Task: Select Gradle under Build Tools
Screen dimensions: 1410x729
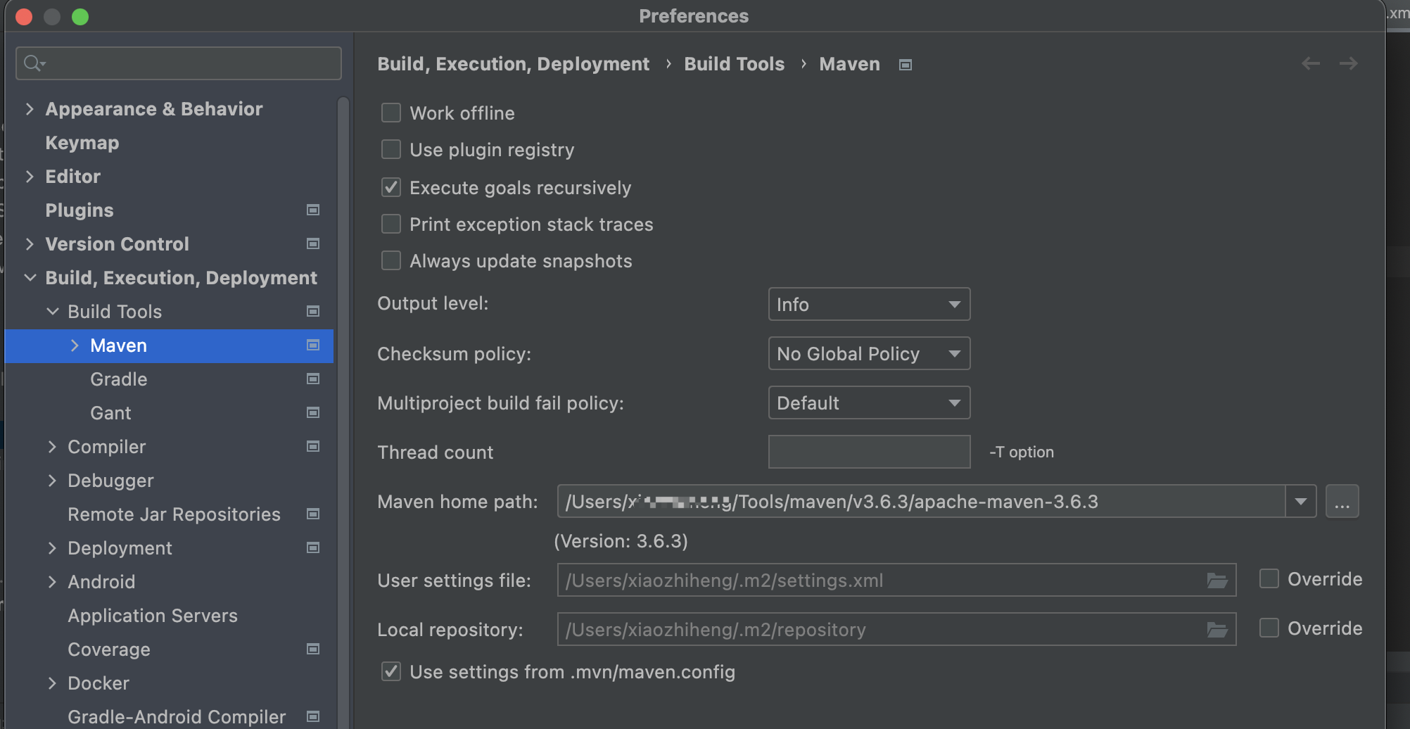Action: click(x=119, y=379)
